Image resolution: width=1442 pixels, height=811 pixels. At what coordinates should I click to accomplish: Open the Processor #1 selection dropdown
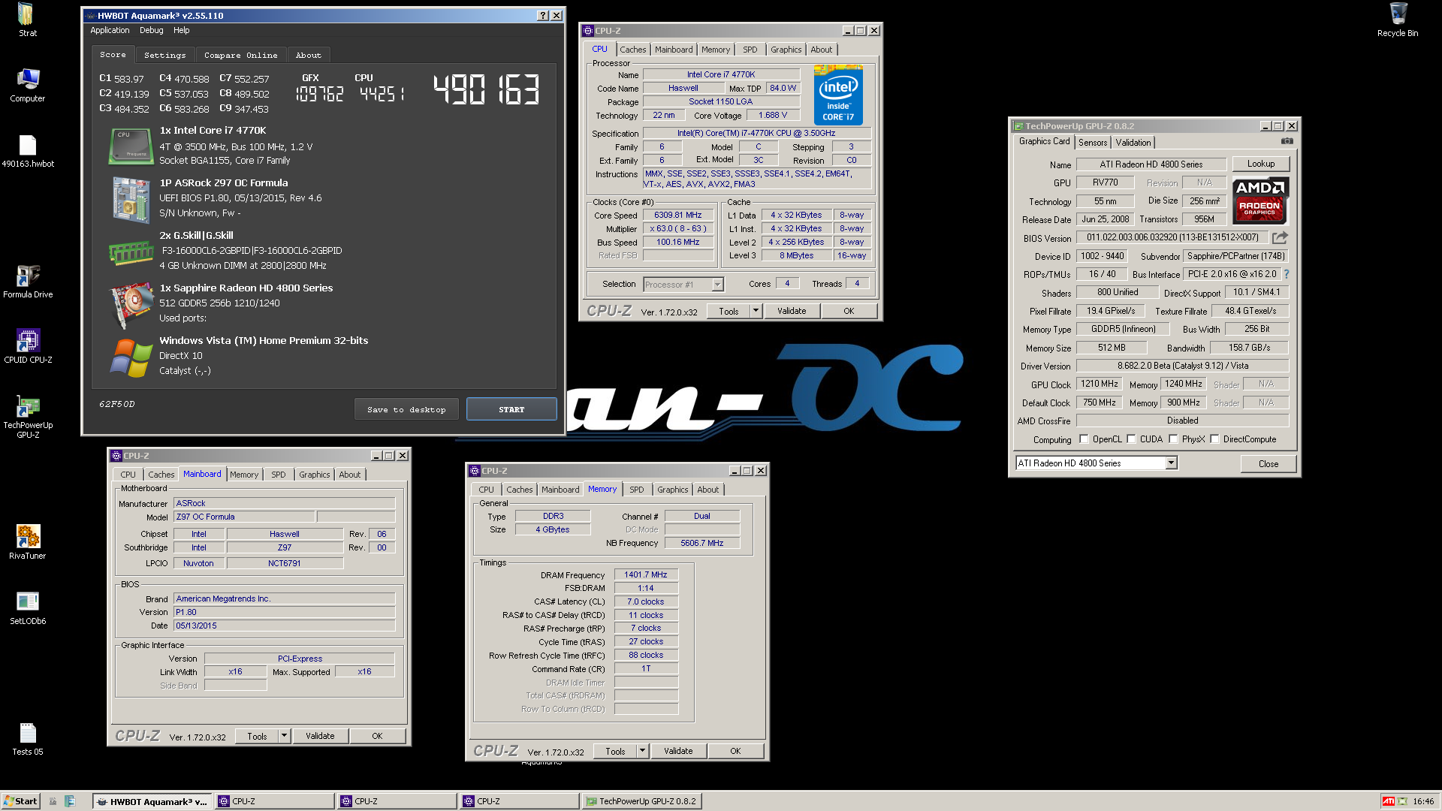pyautogui.click(x=717, y=285)
